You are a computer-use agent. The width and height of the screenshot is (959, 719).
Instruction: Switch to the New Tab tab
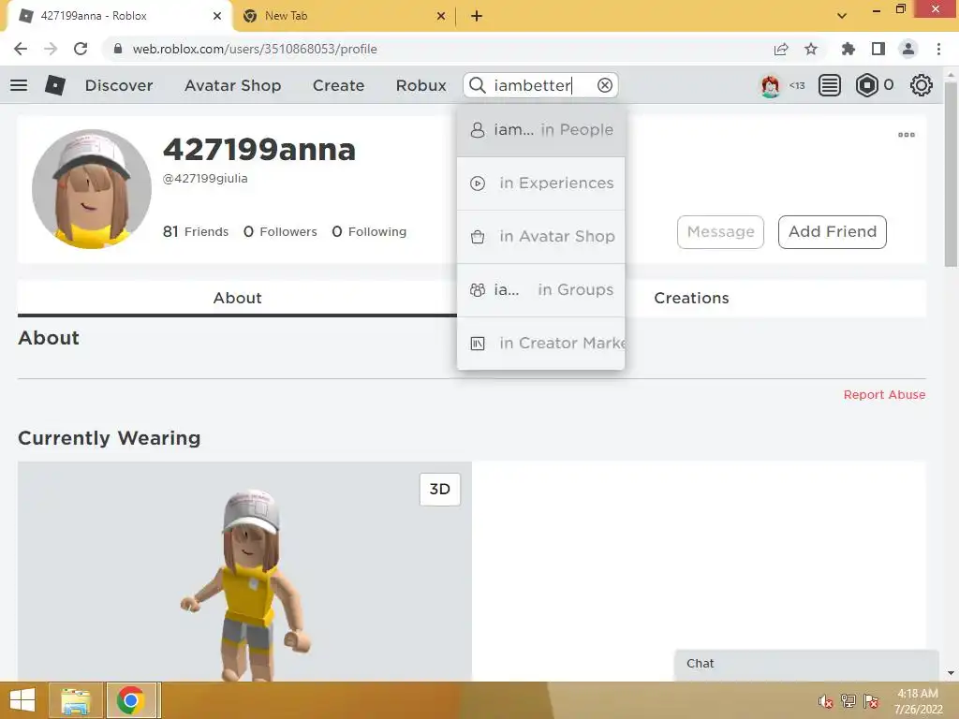[343, 16]
